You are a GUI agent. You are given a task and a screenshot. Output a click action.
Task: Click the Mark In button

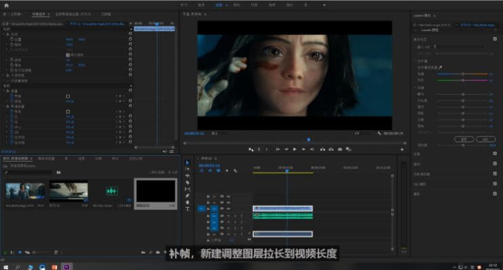tap(259, 150)
